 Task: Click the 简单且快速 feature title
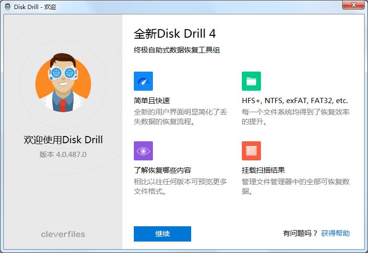[x=152, y=101]
